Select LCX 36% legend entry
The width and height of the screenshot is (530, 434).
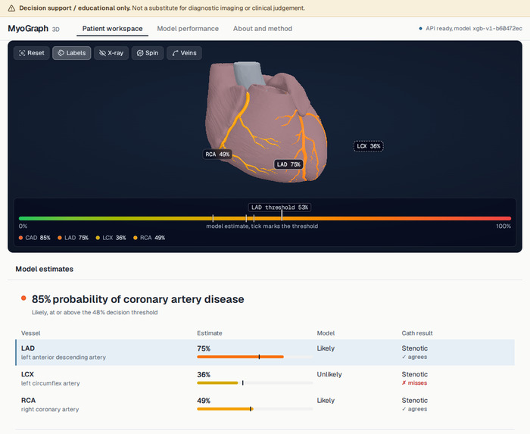111,238
